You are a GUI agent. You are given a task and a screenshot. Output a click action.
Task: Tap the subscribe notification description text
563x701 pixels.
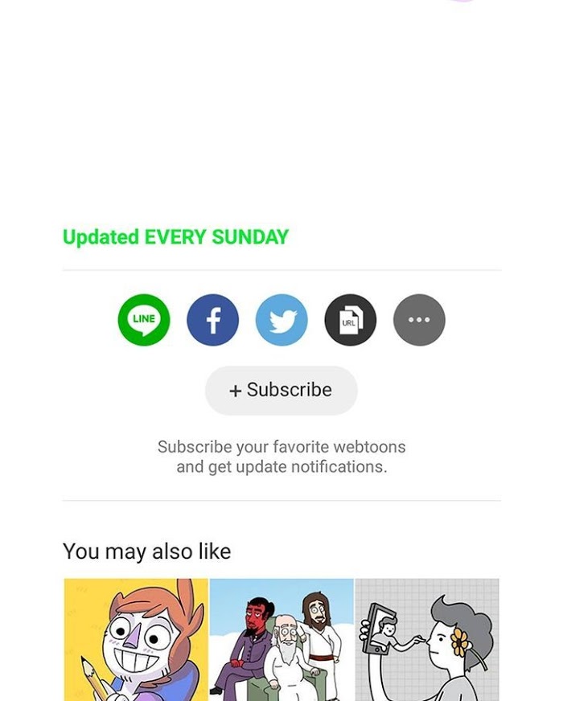coord(281,457)
